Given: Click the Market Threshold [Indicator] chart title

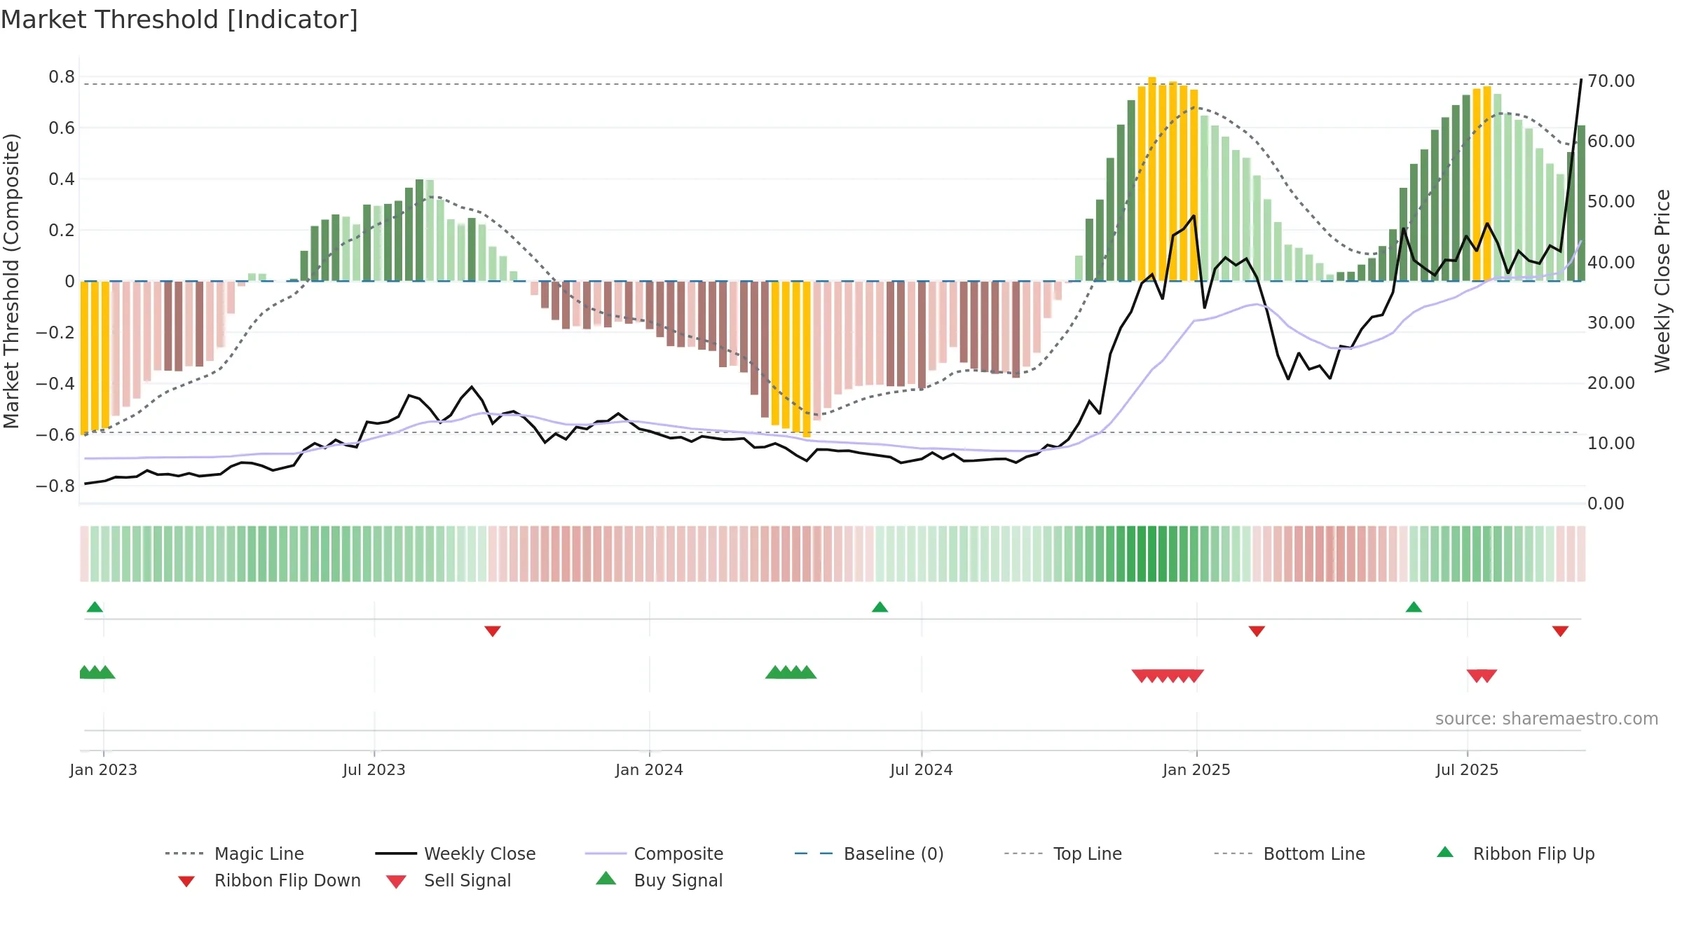Looking at the screenshot, I should pyautogui.click(x=179, y=20).
